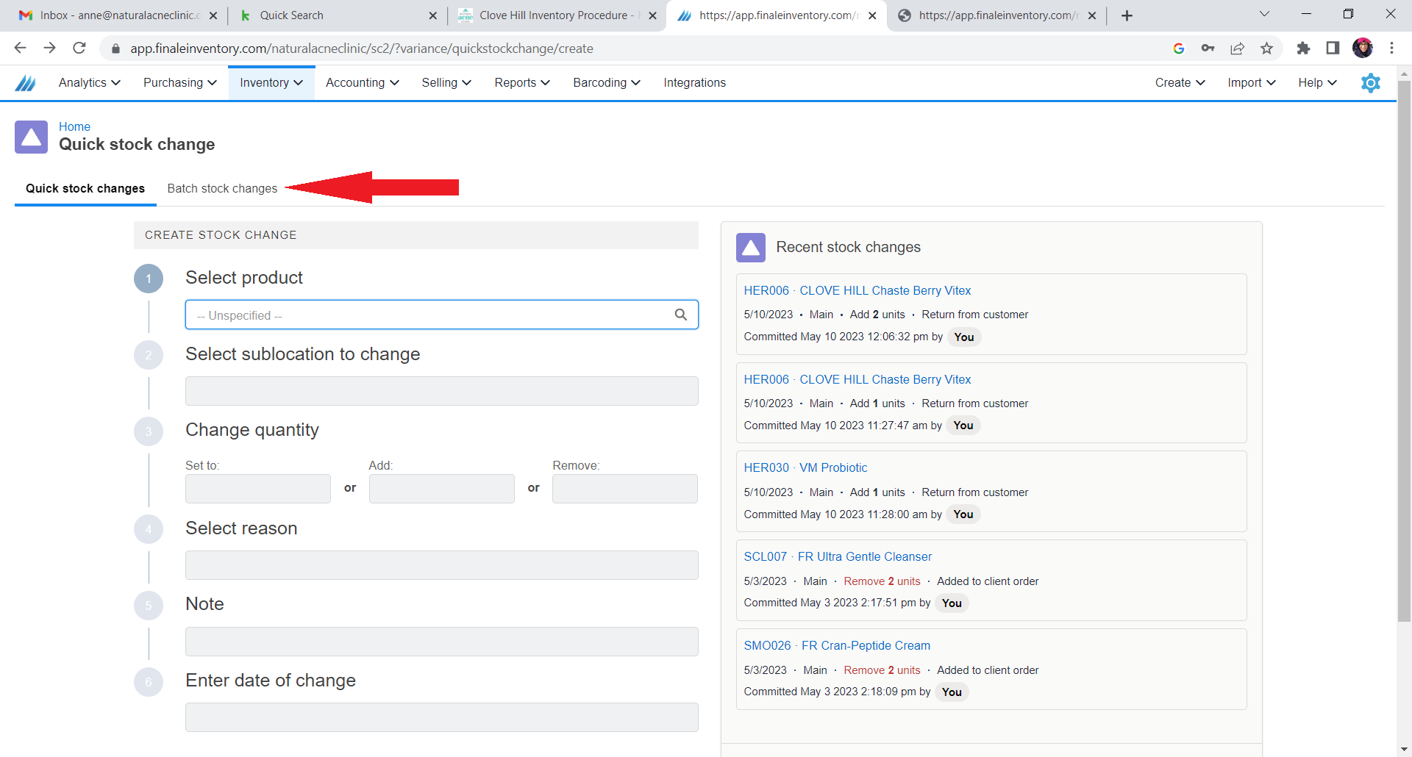Open first HER006 CLOVE HILL Chaste Berry Vitex link
The image size is (1412, 757).
coord(857,291)
